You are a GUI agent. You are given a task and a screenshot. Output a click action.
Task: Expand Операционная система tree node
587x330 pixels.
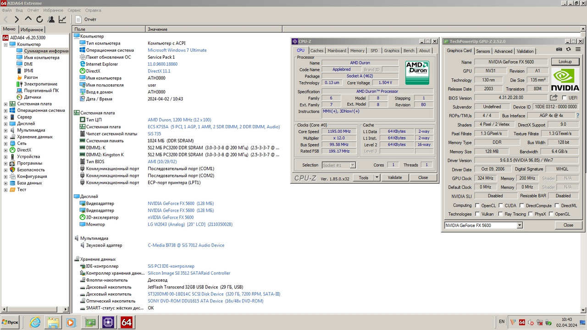pos(6,110)
